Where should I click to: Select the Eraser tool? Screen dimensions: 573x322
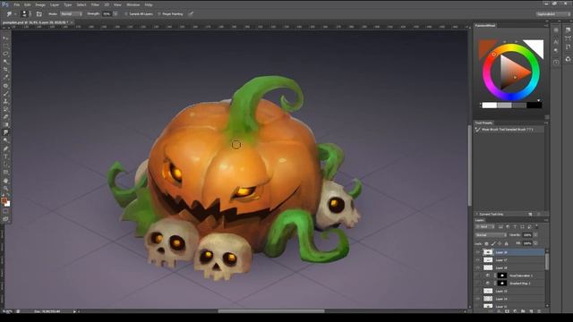(5, 117)
